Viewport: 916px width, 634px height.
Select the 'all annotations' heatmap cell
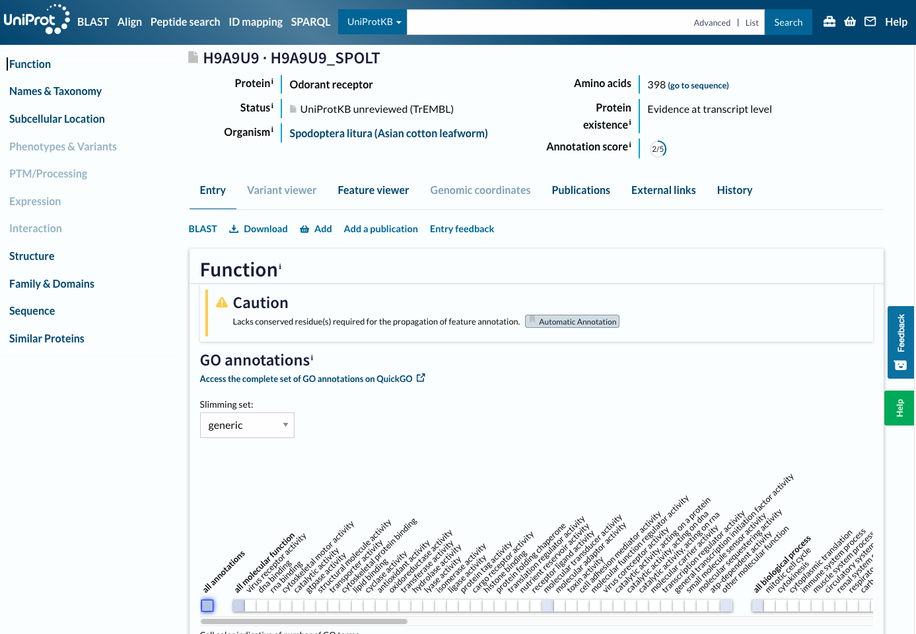(207, 606)
